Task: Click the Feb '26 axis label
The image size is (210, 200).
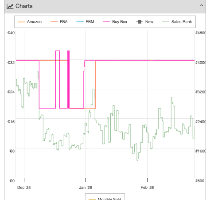Action: pyautogui.click(x=147, y=188)
